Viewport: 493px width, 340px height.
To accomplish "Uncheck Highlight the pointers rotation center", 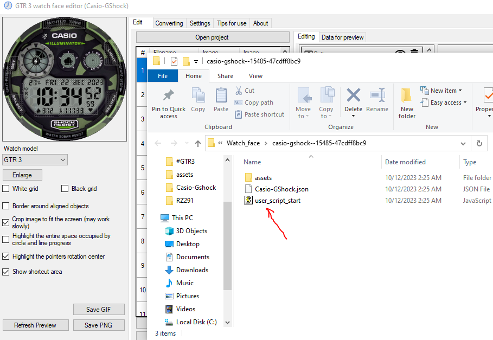I will 5,256.
